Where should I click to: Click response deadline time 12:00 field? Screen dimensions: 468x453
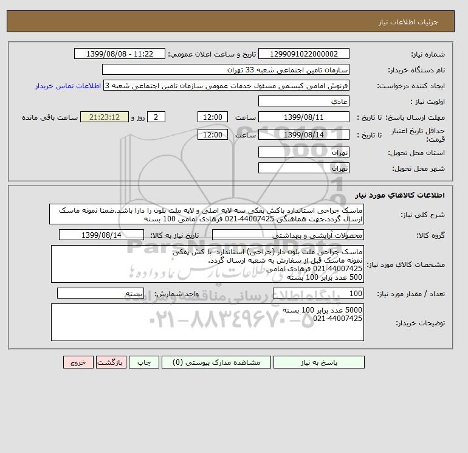[213, 117]
